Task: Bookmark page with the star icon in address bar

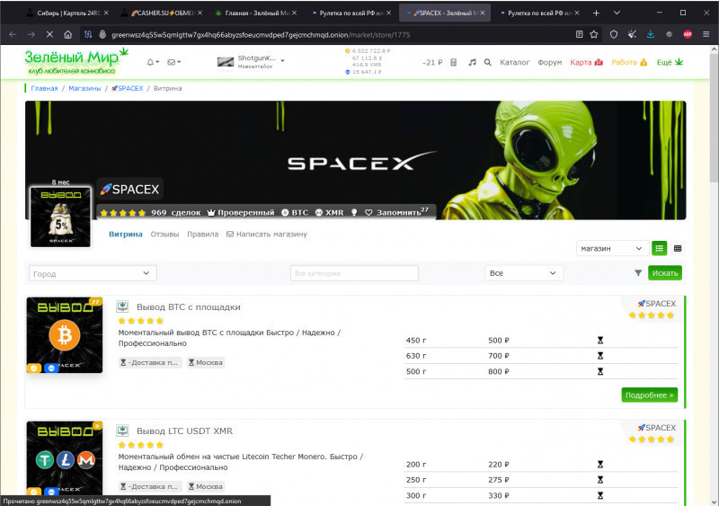Action: tap(594, 34)
